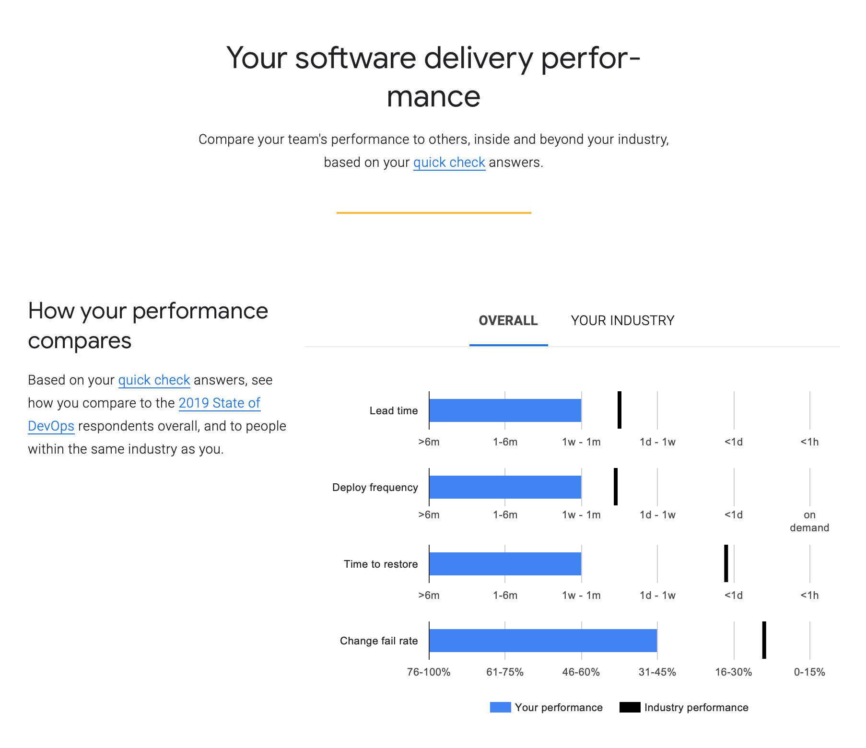Click the Change fail rate row label
866x748 pixels.
point(379,641)
